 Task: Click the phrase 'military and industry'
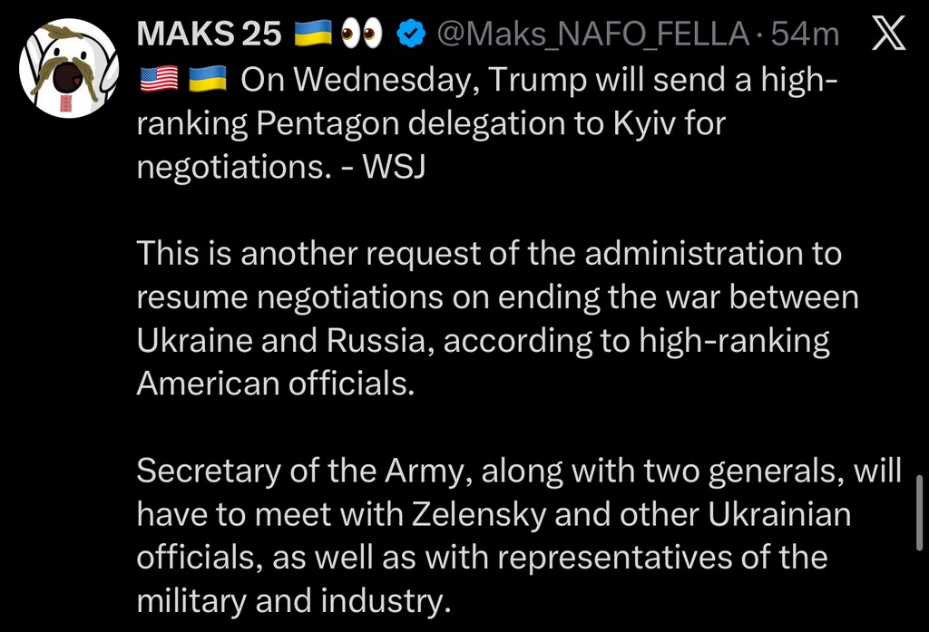pyautogui.click(x=293, y=601)
